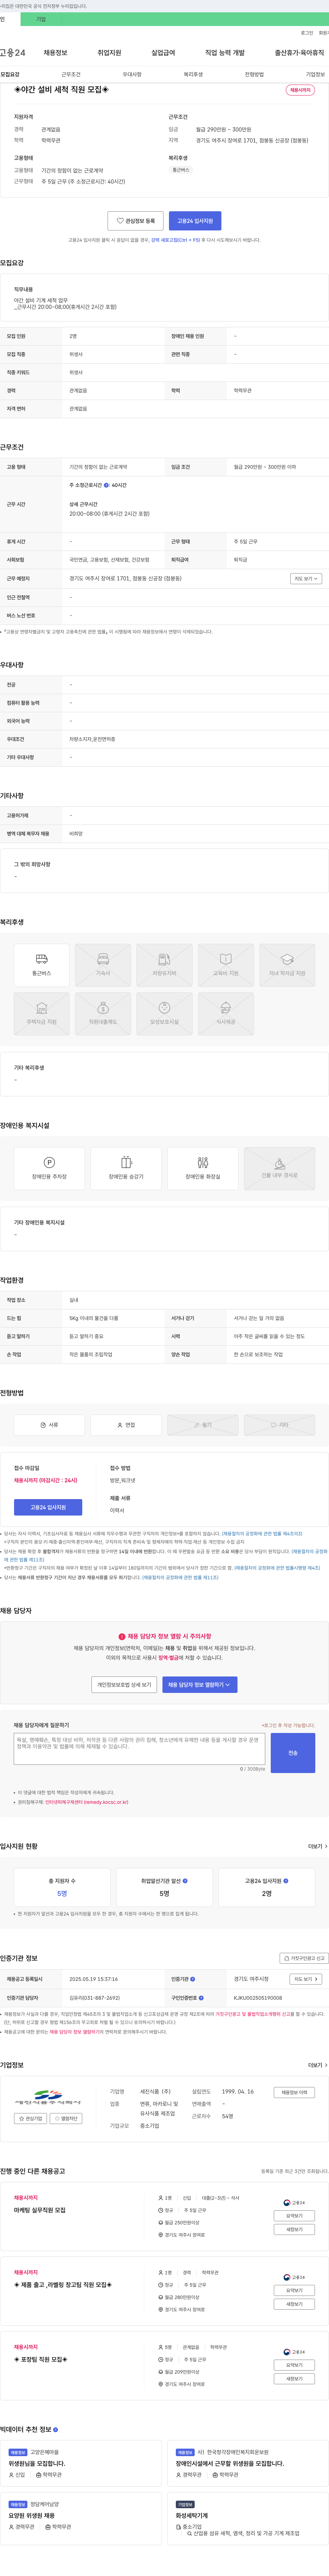Open the 마케팅 실무직원 모집 posting

point(40,2210)
